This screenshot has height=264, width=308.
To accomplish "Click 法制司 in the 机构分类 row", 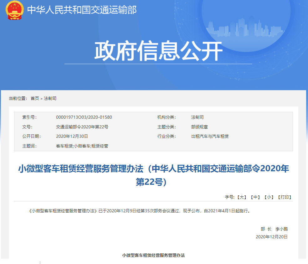I will [198, 117].
